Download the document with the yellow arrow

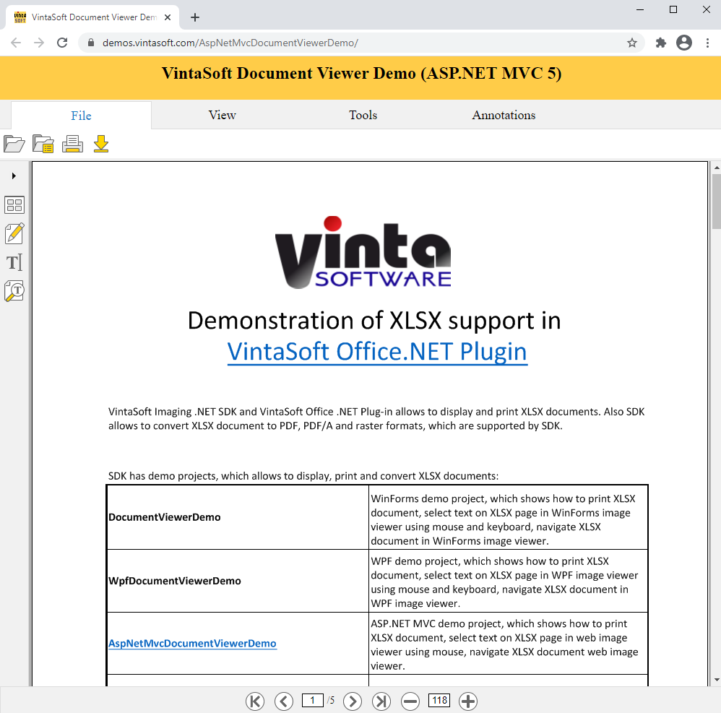[x=101, y=144]
